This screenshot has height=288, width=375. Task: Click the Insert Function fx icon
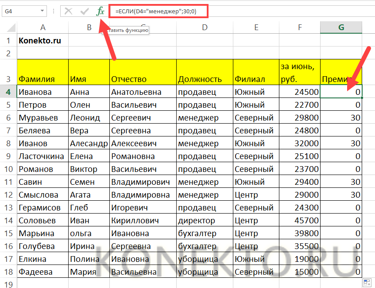100,12
